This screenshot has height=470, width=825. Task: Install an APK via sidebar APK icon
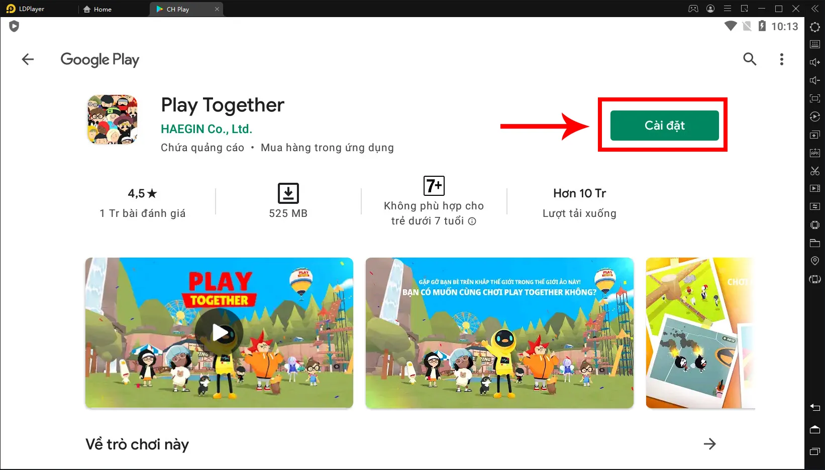click(x=815, y=153)
